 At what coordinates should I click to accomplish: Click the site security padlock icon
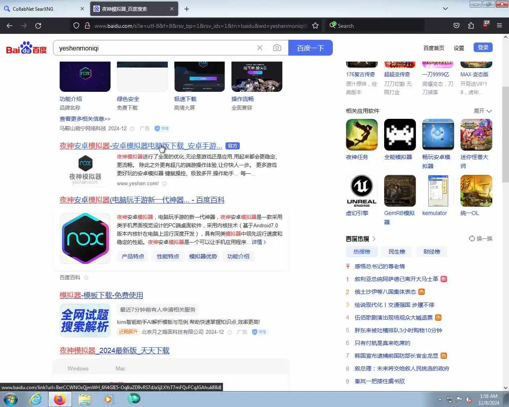coord(87,25)
